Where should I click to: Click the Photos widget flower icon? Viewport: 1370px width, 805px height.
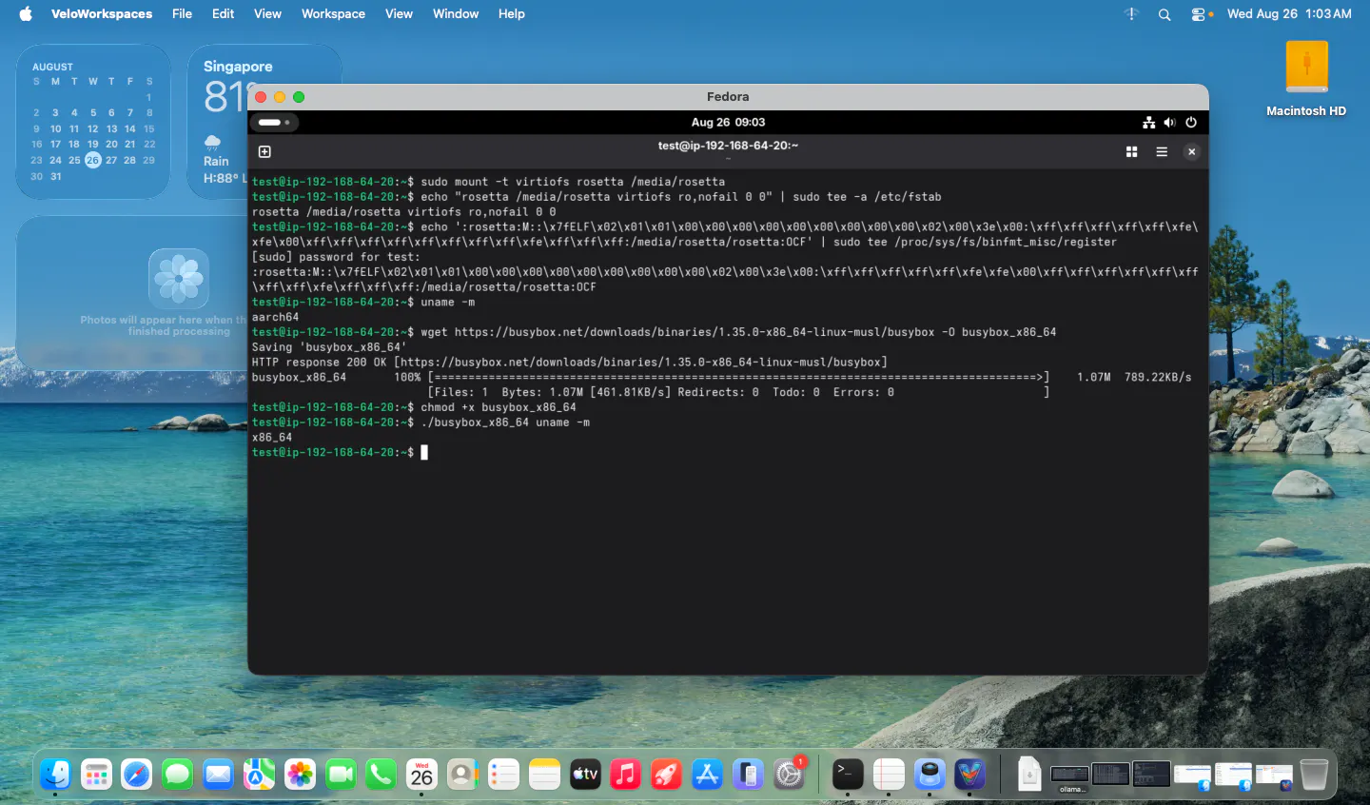pos(179,278)
